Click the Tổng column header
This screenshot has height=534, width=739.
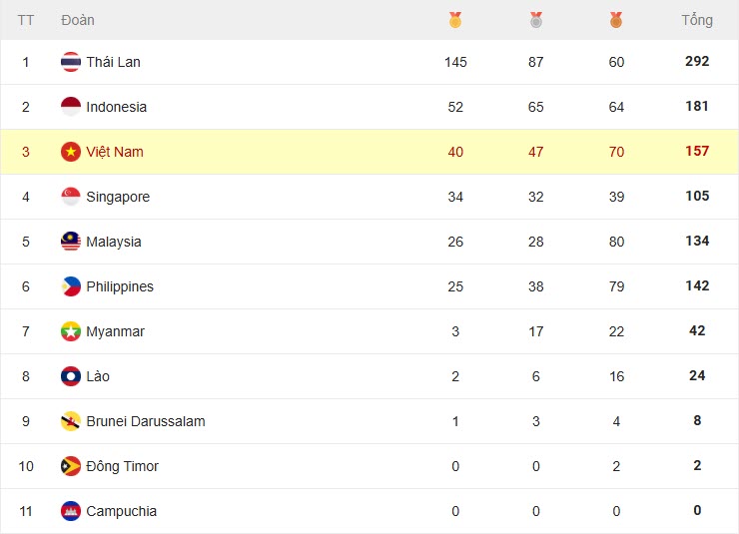(697, 20)
